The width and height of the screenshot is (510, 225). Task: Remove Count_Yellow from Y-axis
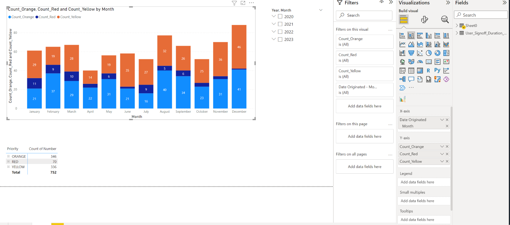click(447, 161)
